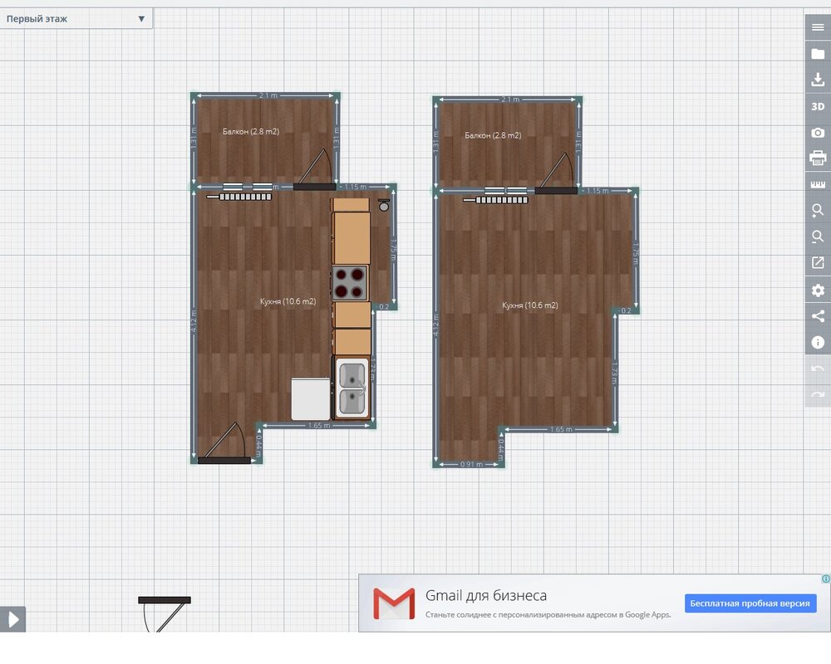This screenshot has width=831, height=664.
Task: Click the share icon
Action: click(818, 316)
